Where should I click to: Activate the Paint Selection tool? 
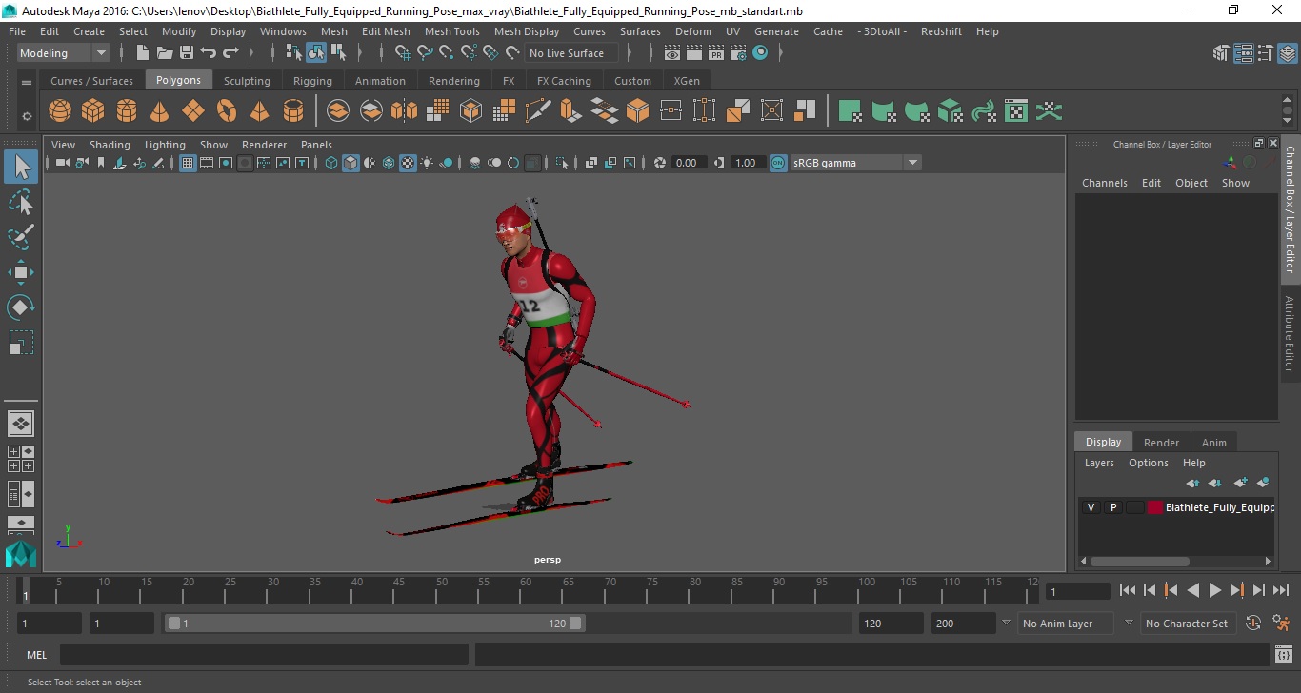(x=21, y=237)
